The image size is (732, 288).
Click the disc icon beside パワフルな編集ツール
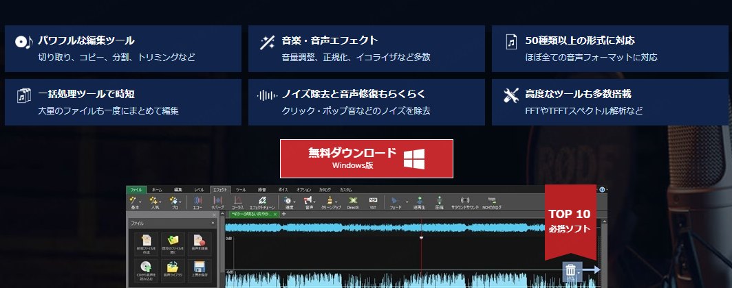[x=24, y=42]
